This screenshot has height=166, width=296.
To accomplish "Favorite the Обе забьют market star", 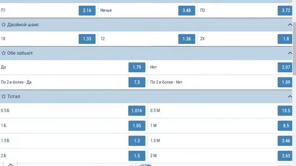I will pyautogui.click(x=4, y=53).
